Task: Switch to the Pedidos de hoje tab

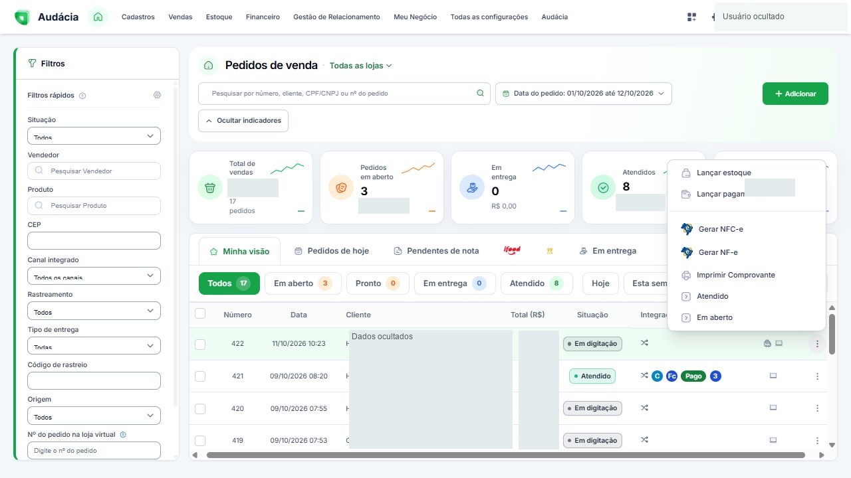Action: [x=332, y=251]
